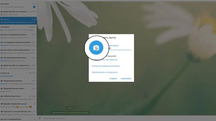
Task: Click the СОХРАНИТЬ button in the dialog
Action: tap(126, 79)
